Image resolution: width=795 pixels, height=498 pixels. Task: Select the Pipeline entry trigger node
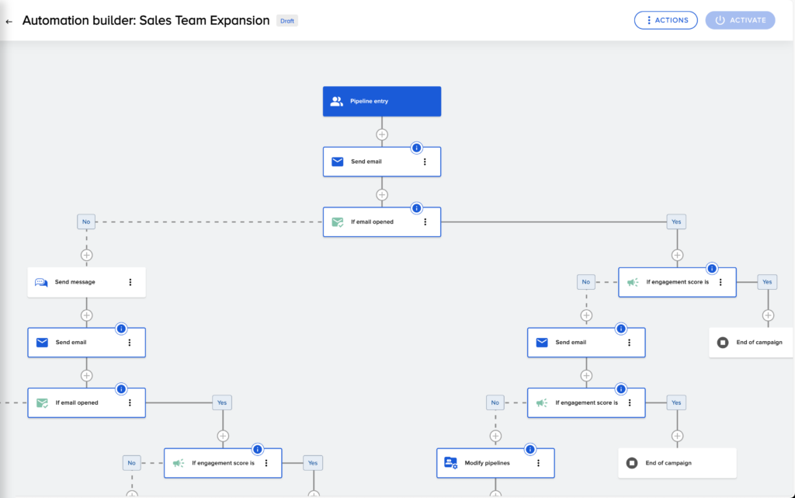382,101
